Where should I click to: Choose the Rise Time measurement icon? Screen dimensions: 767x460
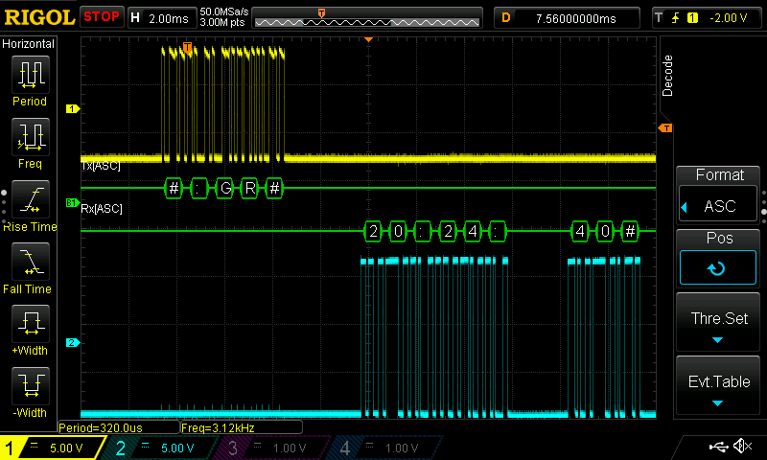(x=30, y=199)
